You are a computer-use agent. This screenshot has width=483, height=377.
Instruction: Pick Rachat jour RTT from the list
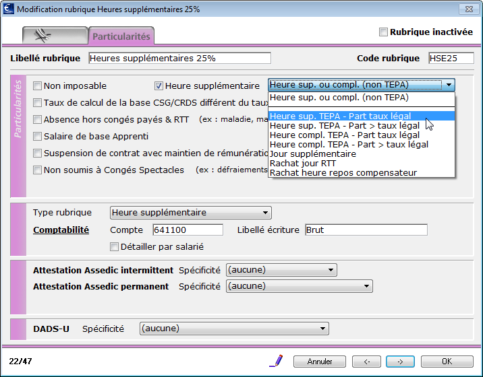pyautogui.click(x=362, y=164)
